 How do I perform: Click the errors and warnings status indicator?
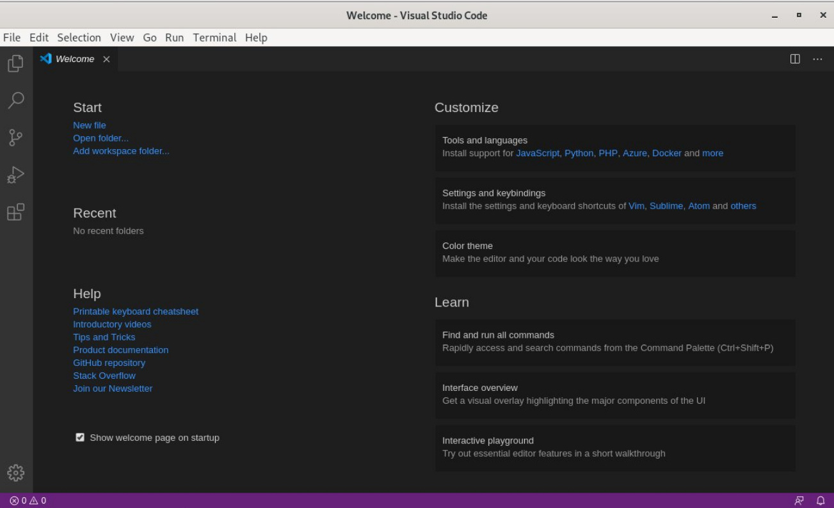click(x=28, y=500)
